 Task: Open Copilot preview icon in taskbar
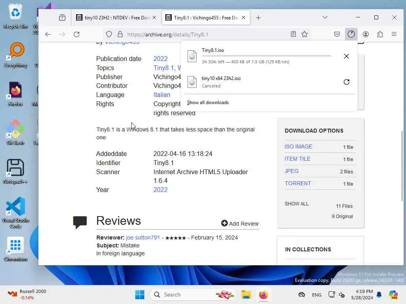tap(393, 294)
